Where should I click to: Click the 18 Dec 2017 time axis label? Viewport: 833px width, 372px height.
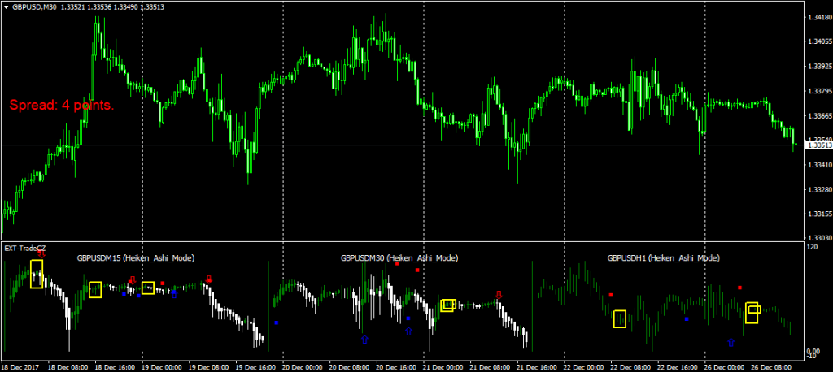point(20,365)
